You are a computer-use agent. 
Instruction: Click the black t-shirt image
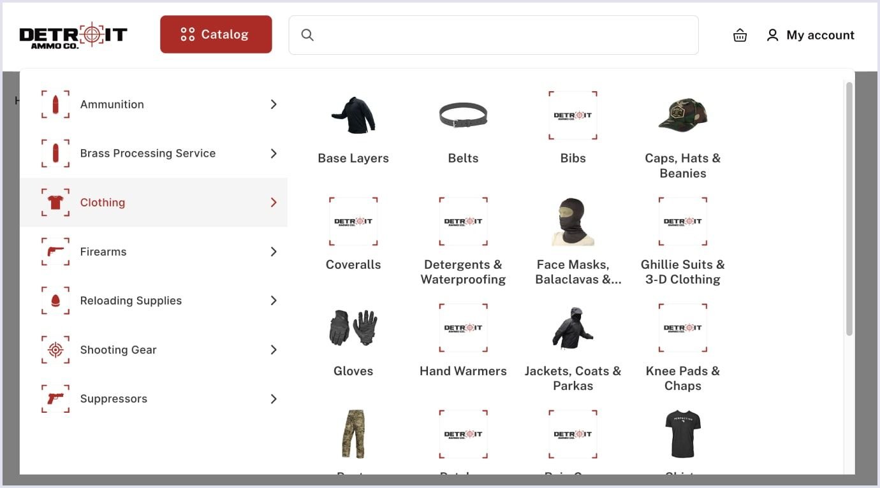[682, 434]
